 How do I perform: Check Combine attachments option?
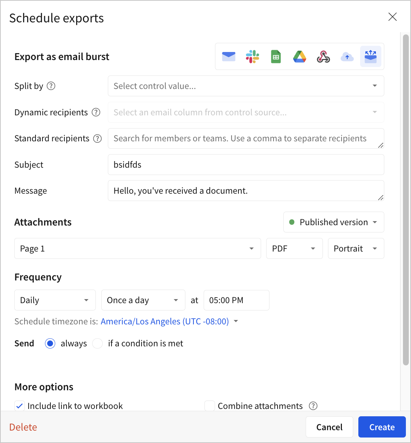[210, 406]
